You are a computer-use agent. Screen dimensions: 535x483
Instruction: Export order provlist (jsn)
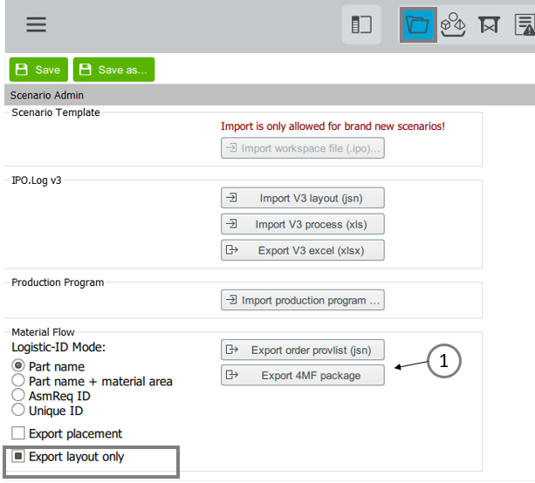click(x=303, y=350)
